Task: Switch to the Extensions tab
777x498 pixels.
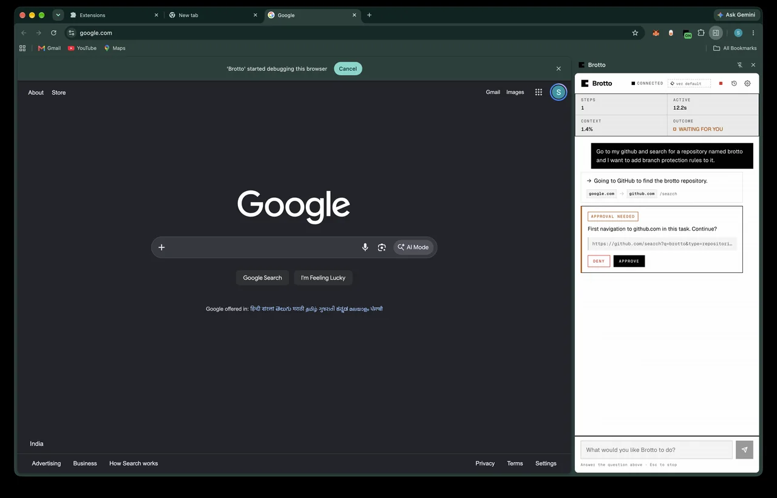Action: [114, 15]
